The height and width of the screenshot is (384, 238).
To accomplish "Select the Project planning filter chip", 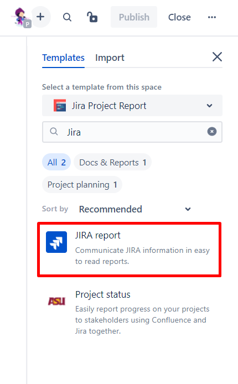I will coord(82,185).
